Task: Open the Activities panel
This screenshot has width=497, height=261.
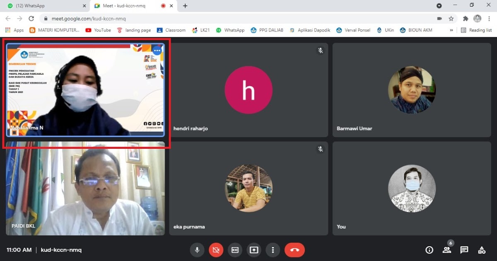Action: (x=482, y=250)
